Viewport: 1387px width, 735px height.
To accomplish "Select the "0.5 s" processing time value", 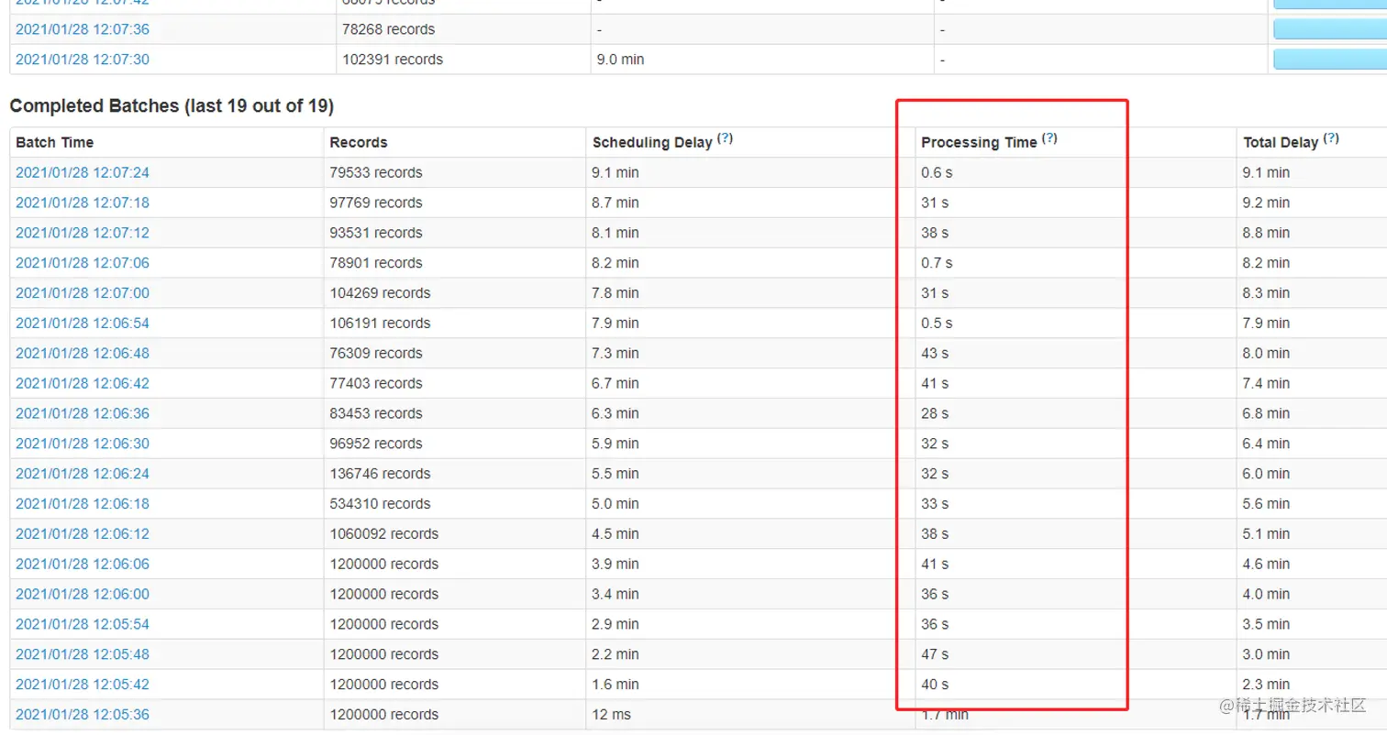I will [937, 324].
